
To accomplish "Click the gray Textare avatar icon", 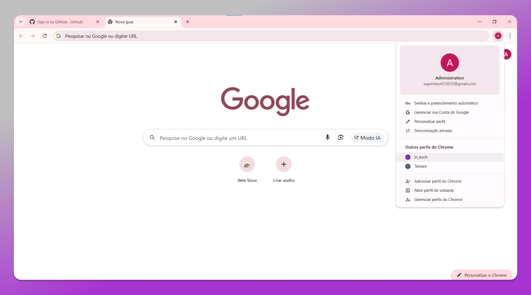I will [408, 167].
